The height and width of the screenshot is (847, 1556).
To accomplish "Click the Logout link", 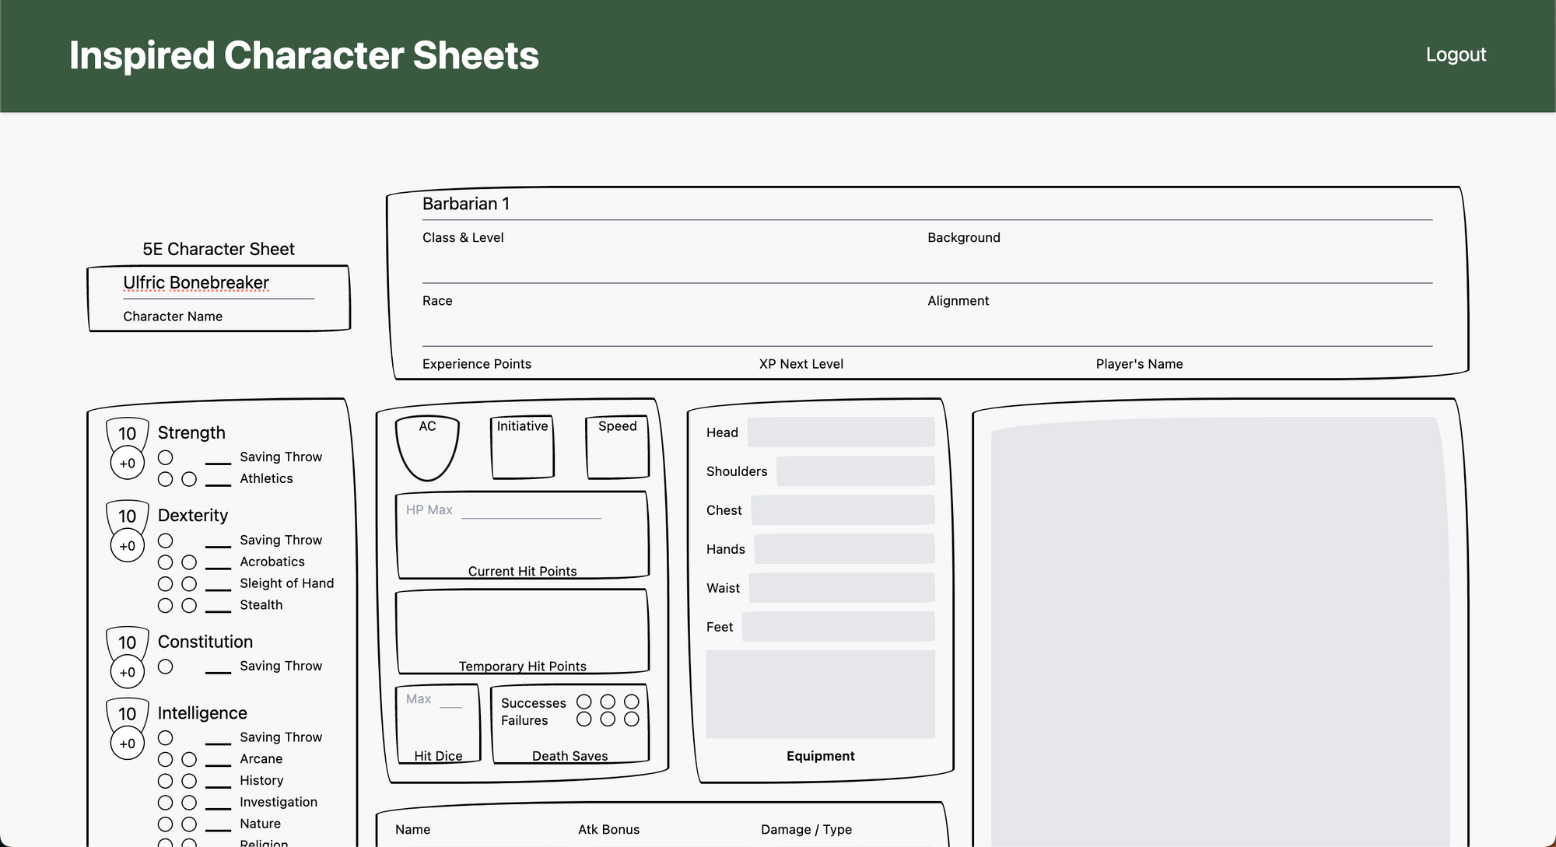I will click(1456, 55).
